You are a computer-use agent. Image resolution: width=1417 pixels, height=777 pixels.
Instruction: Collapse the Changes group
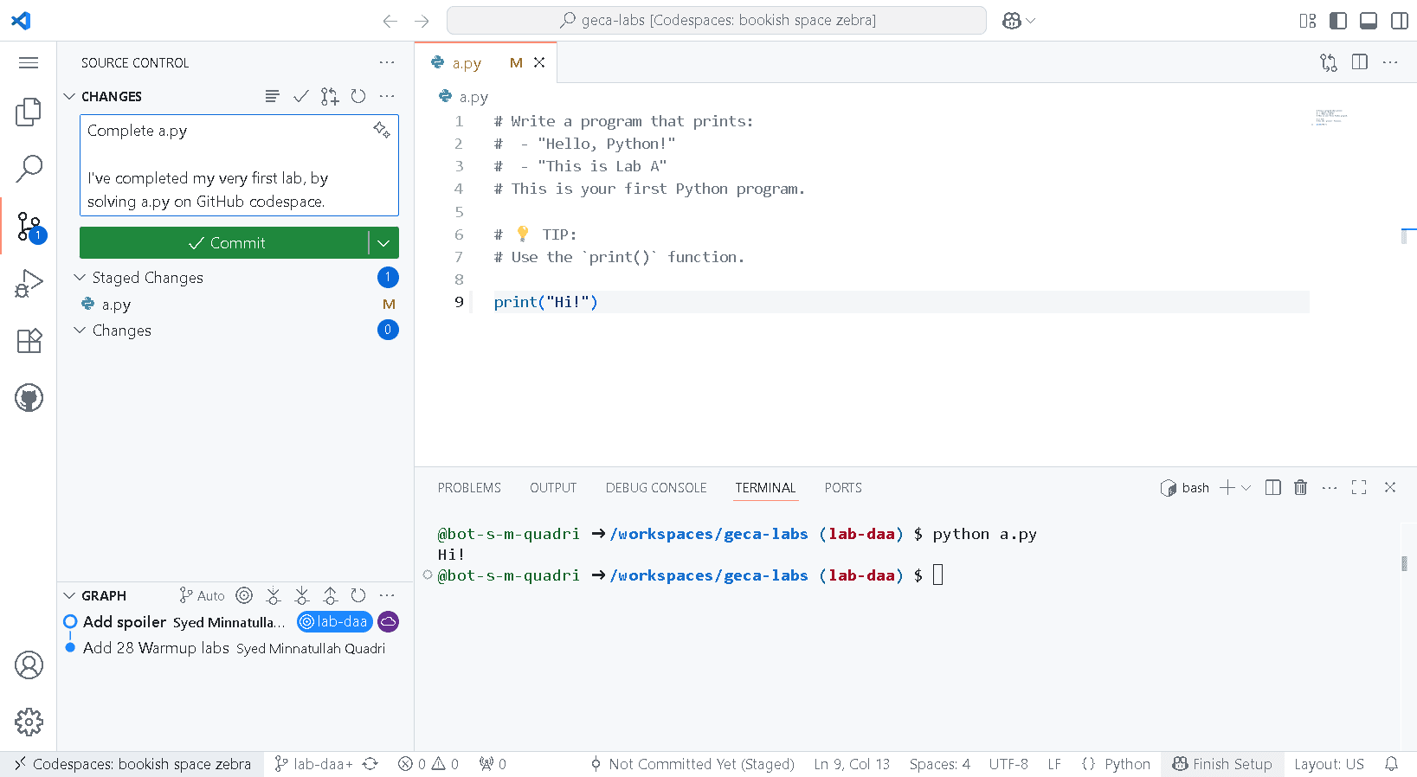(x=80, y=330)
